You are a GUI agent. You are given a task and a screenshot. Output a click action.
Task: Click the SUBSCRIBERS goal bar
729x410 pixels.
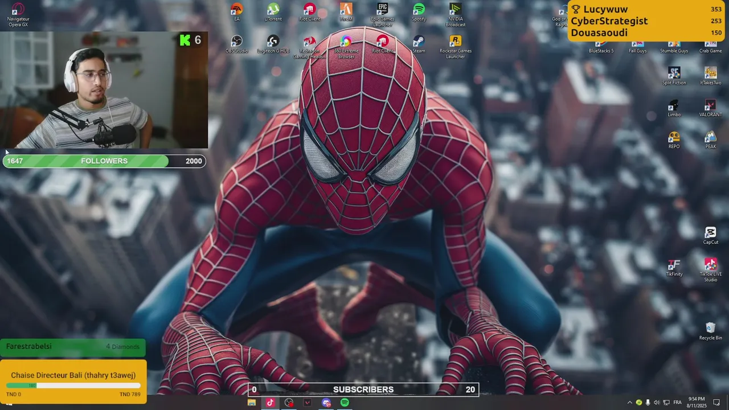click(363, 389)
